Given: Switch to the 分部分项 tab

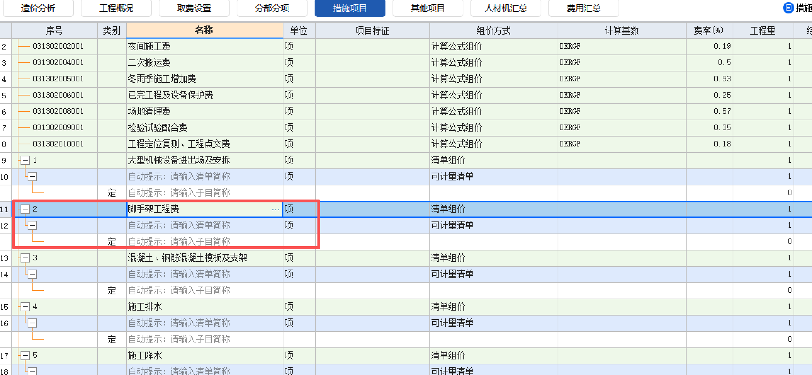Looking at the screenshot, I should click(272, 8).
